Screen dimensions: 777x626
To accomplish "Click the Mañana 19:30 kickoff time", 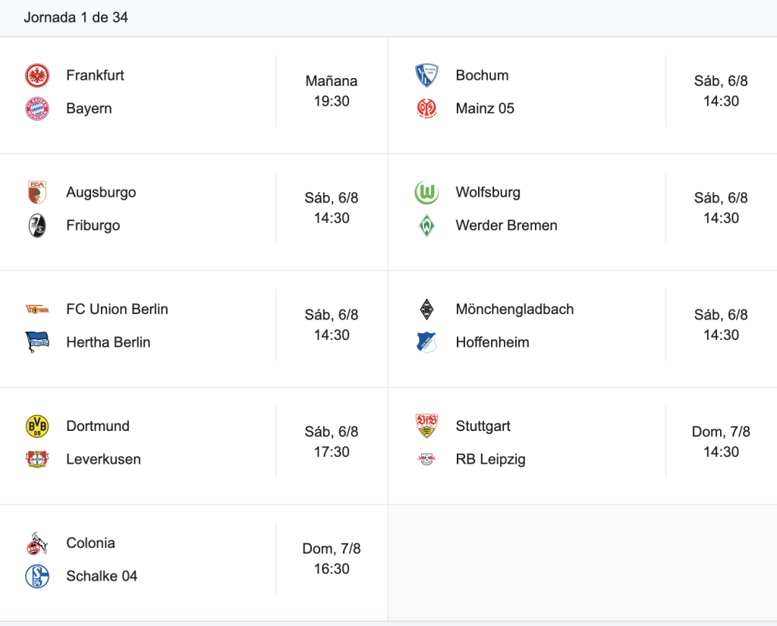I will pos(332,91).
